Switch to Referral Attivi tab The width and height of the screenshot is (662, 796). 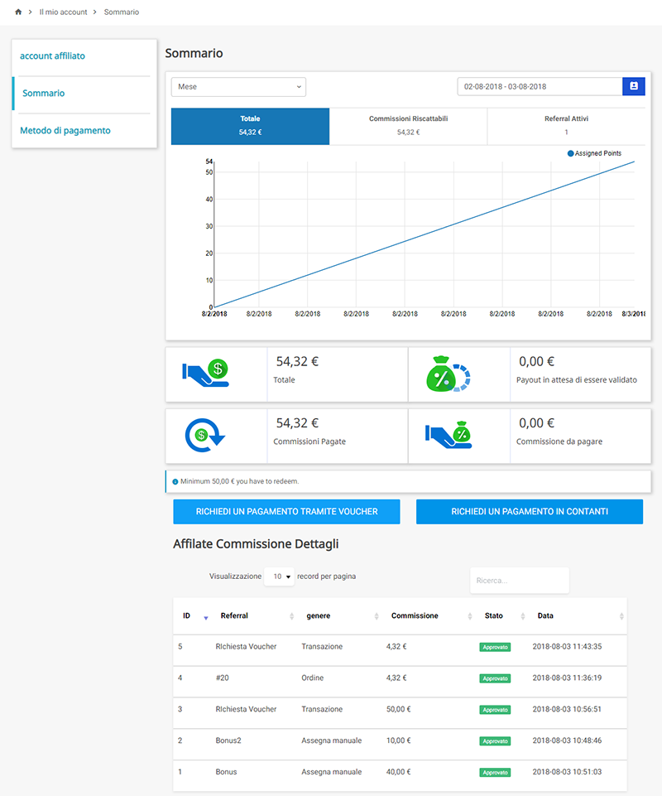tap(566, 126)
